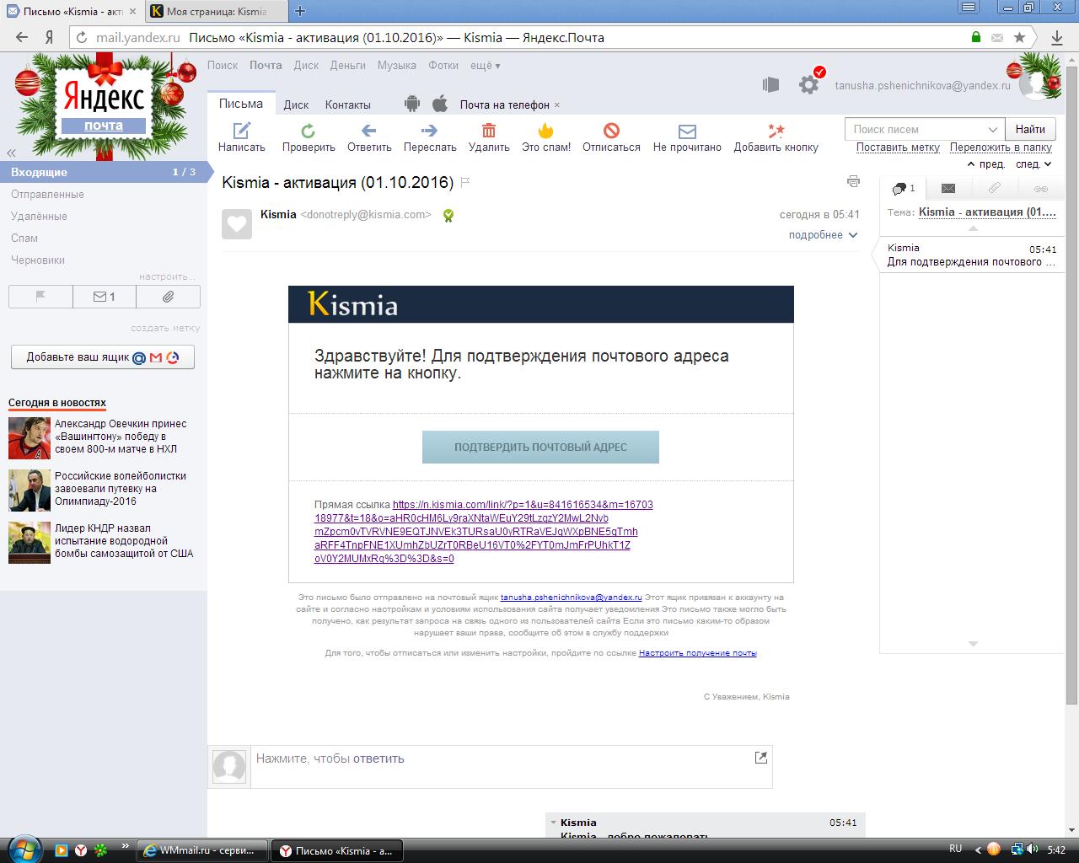Click the Написать compose icon

(242, 130)
